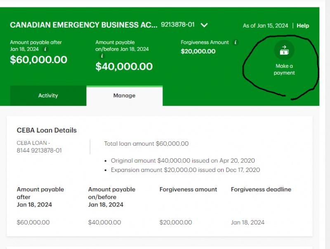This screenshot has width=330, height=249.
Task: Click the As of Jan 15, 2024 text
Action: point(265,26)
